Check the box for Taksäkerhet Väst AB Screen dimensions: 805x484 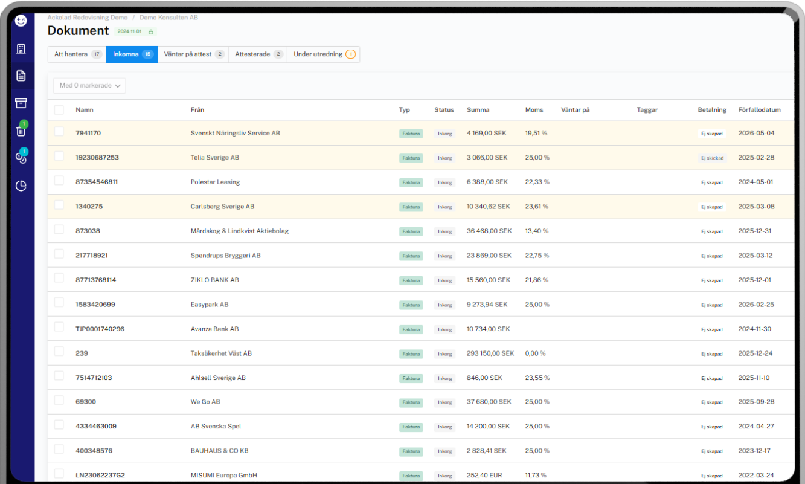coord(59,352)
